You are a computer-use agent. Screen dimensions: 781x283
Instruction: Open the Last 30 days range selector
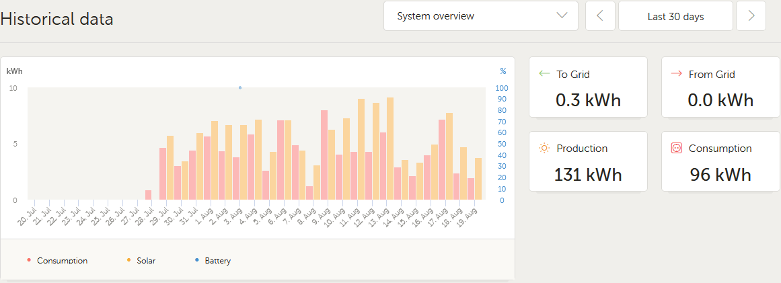(675, 16)
